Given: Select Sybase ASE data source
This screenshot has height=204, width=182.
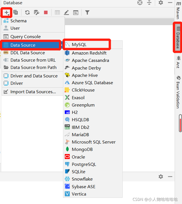Looking at the screenshot, I should (93, 186).
